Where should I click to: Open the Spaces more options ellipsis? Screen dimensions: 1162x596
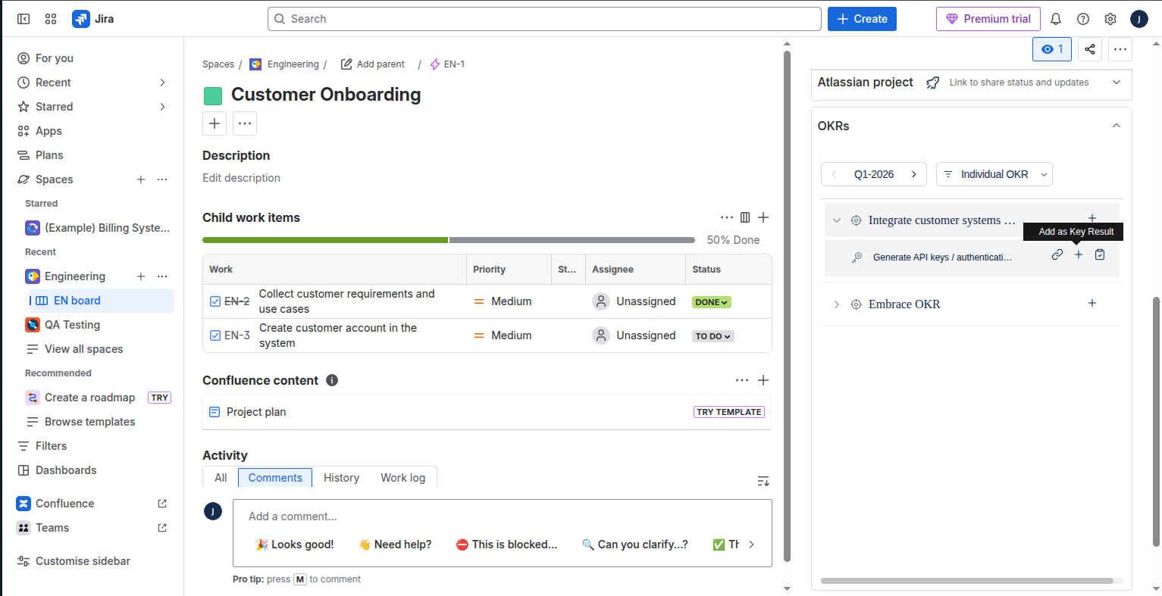(x=162, y=179)
